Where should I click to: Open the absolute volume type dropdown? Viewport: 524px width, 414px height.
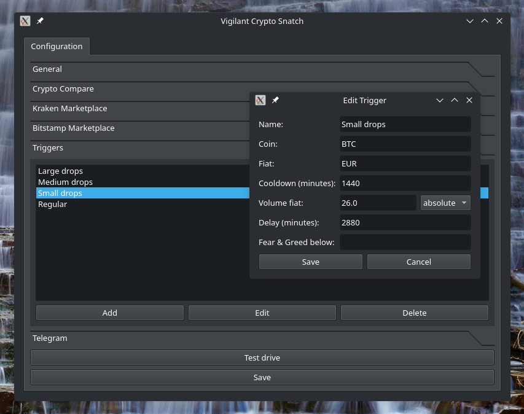coord(445,203)
